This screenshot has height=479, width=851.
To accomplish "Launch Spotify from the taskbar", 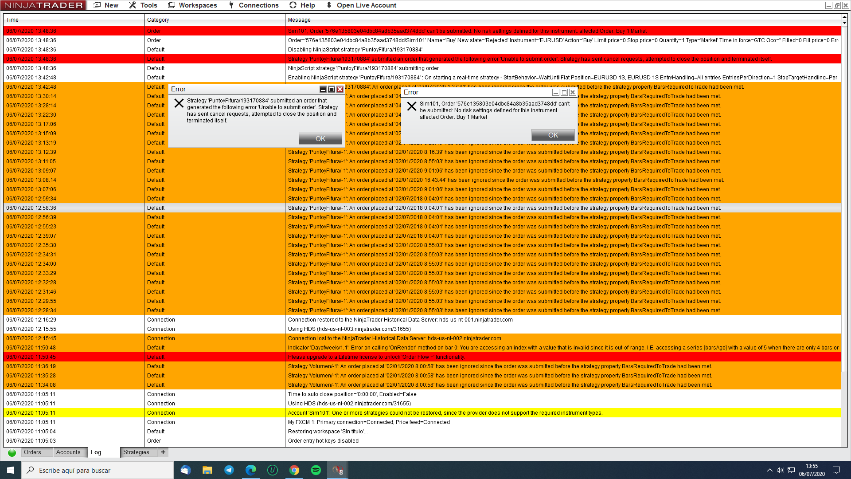I will coord(316,470).
